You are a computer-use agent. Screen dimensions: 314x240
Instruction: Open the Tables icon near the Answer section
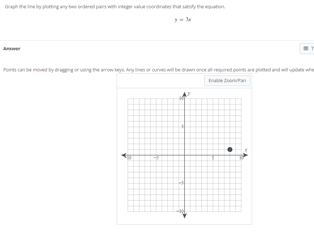tap(306, 48)
